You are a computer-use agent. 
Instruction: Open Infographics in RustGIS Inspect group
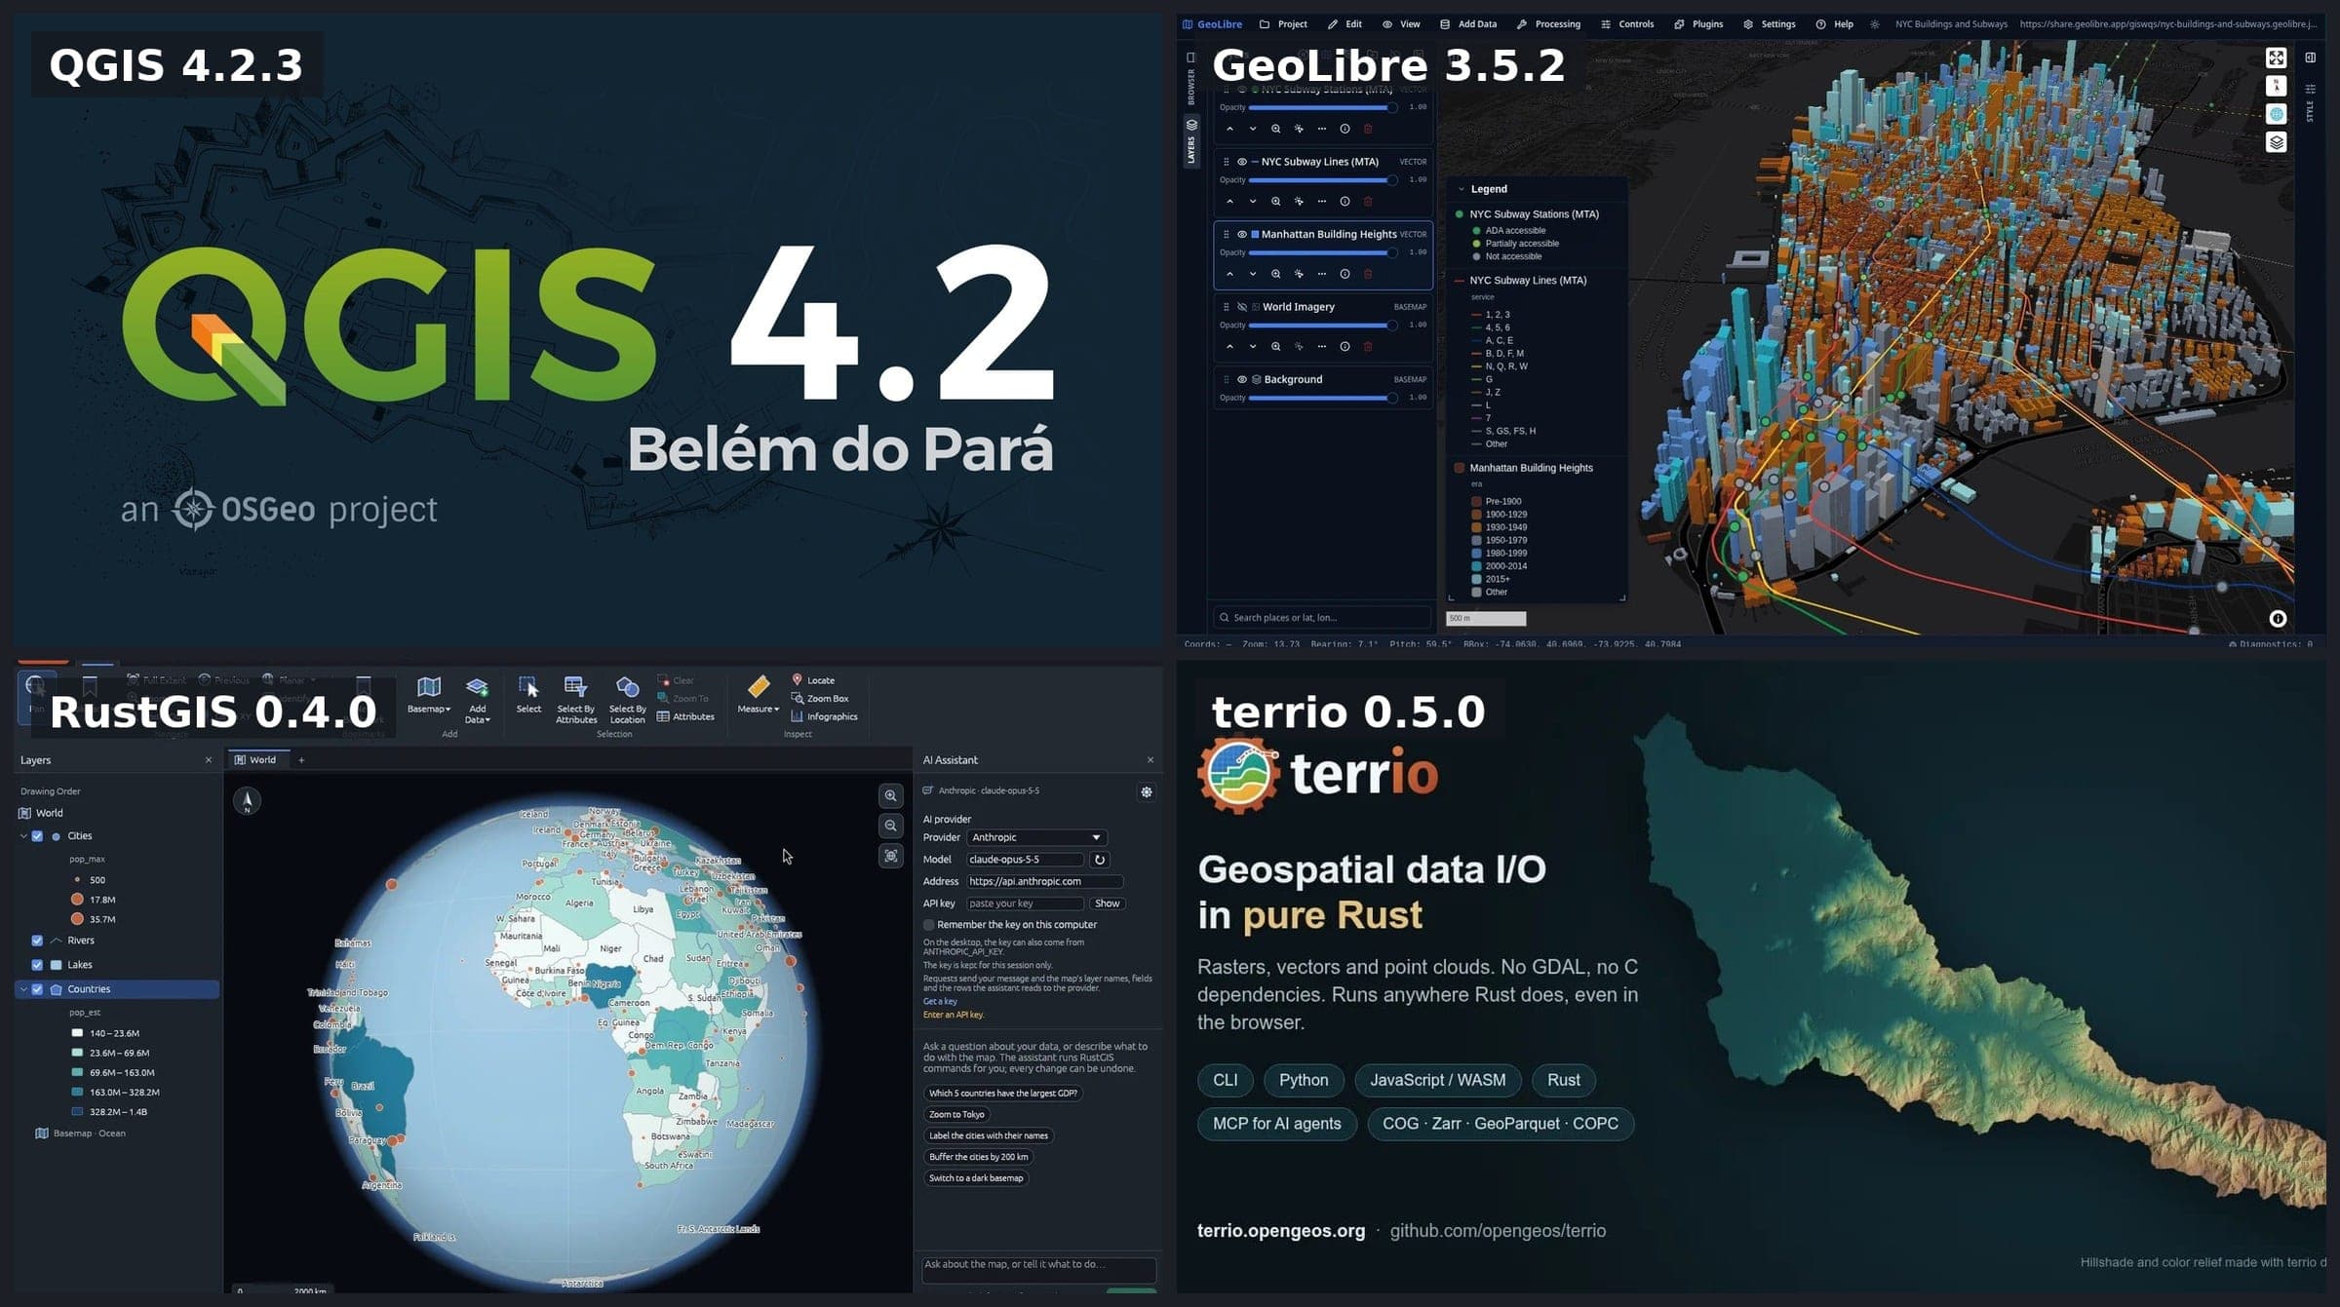pyautogui.click(x=824, y=716)
